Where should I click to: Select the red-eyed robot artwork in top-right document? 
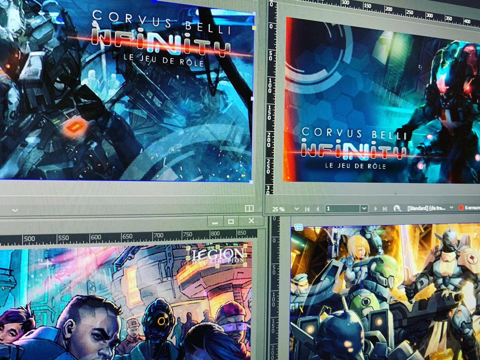[x=443, y=110]
